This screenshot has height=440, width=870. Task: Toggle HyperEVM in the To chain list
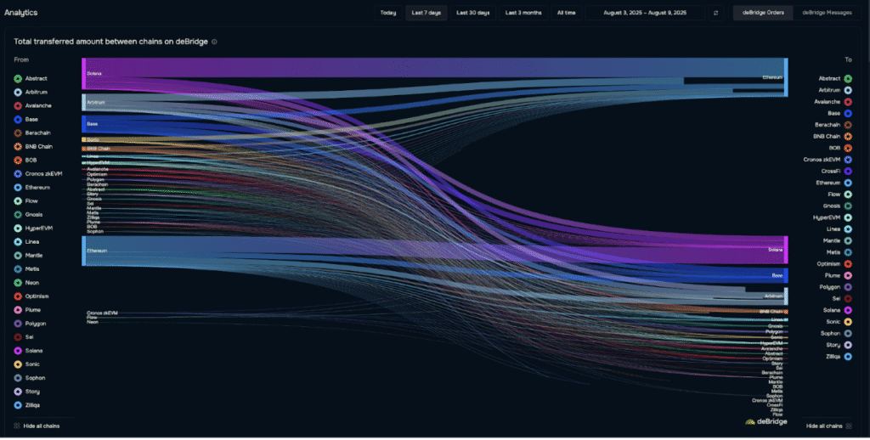click(833, 218)
